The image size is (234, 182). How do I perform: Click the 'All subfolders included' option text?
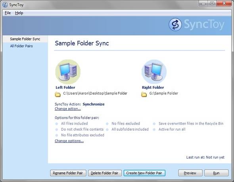(130, 129)
